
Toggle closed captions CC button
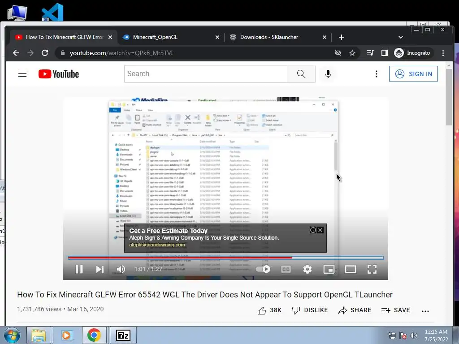click(x=286, y=269)
